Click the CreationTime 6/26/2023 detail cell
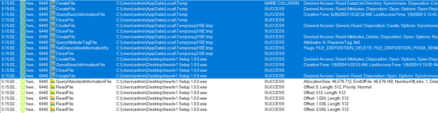The image size is (438, 113). [x=370, y=14]
